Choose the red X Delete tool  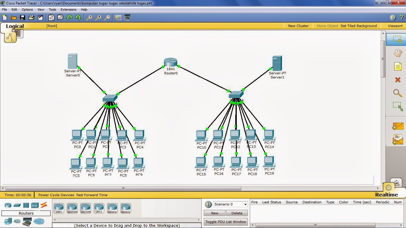398,80
